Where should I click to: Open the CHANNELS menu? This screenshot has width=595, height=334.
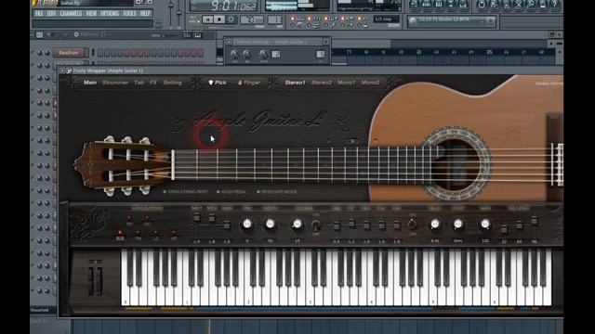click(x=71, y=13)
